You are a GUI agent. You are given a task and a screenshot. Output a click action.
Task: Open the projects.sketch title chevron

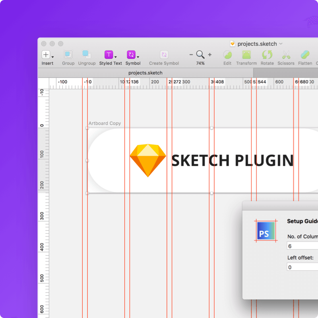[x=281, y=44]
